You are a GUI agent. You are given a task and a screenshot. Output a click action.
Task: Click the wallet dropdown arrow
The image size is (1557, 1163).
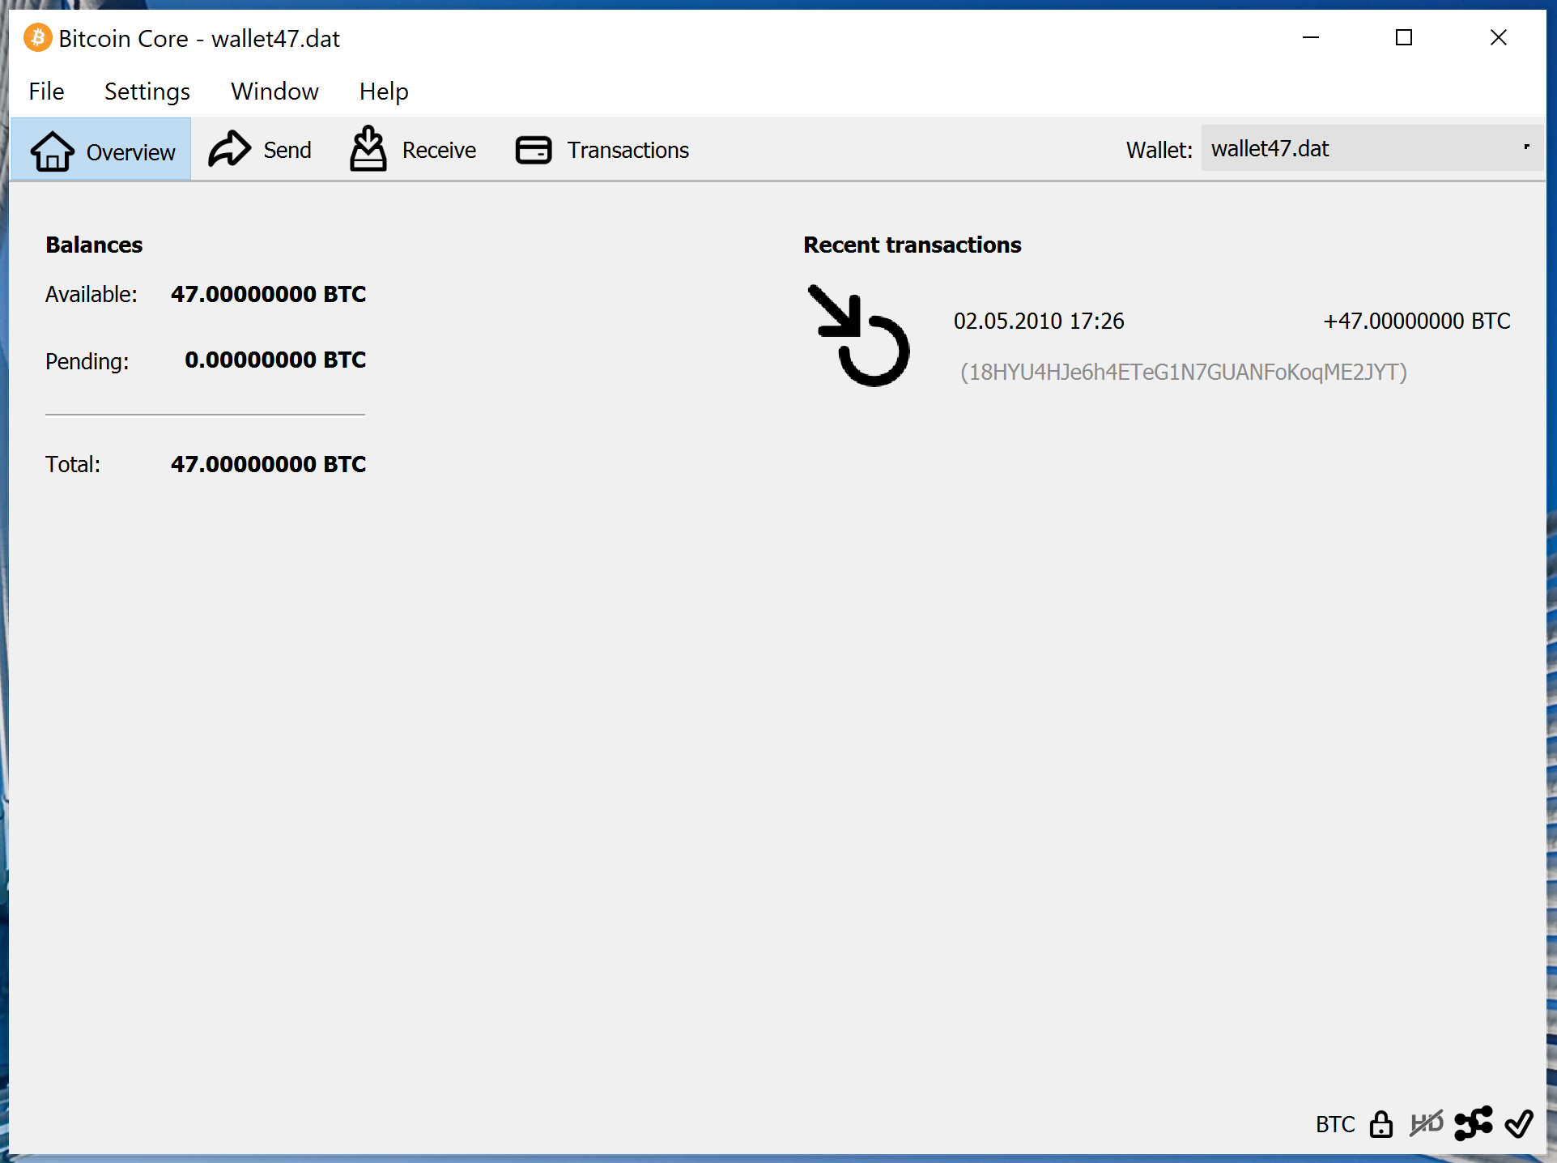1527,147
